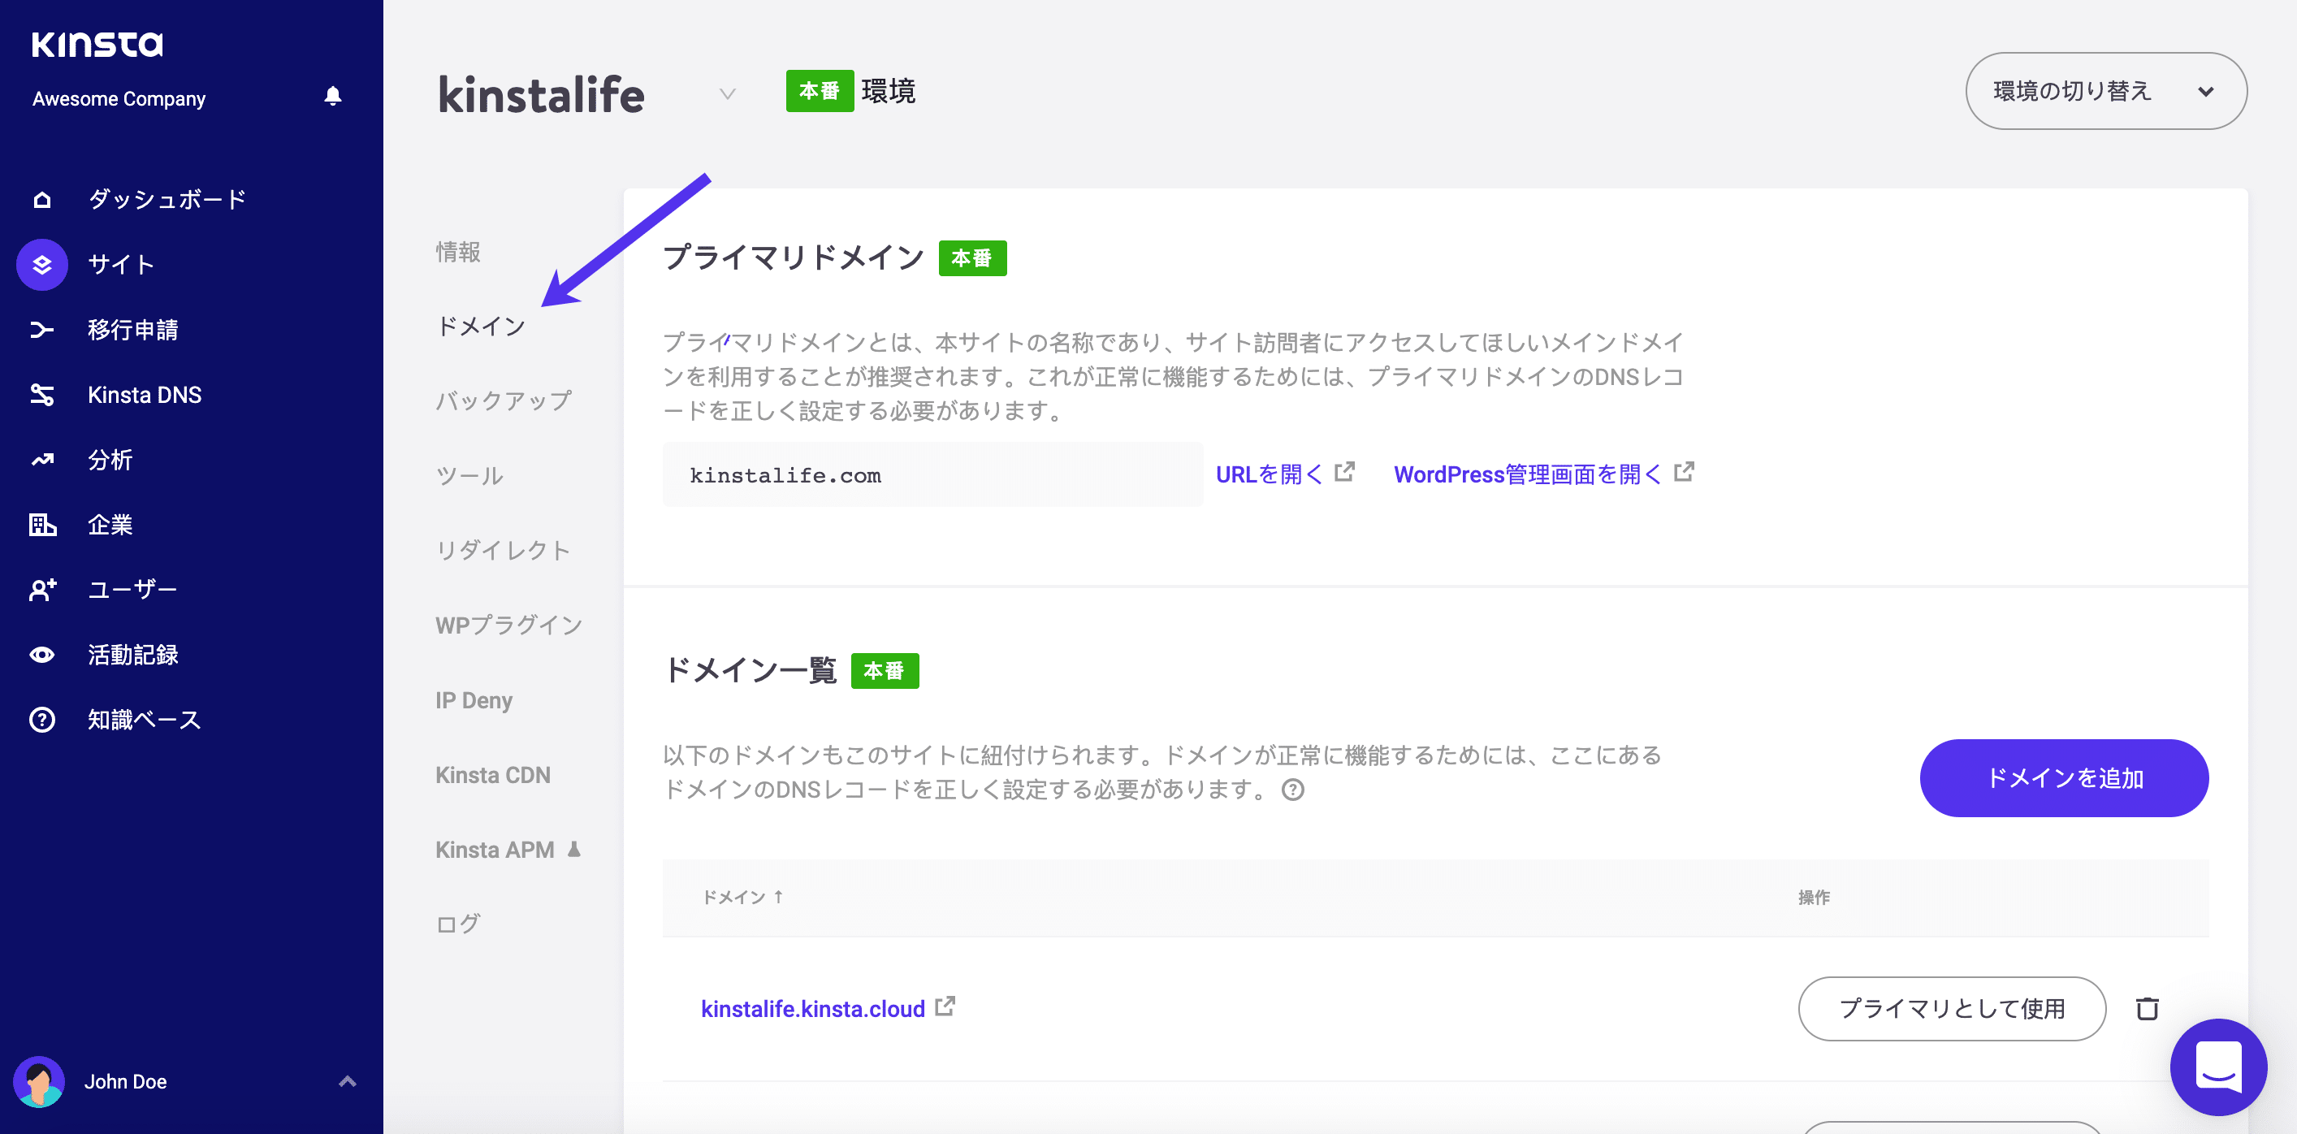Click the 操作 column header
Viewport: 2297px width, 1134px height.
1814,897
